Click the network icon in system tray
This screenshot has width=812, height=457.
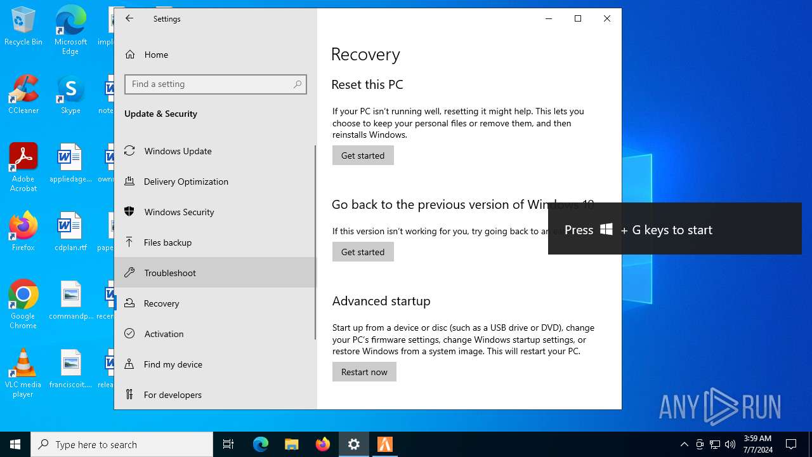715,444
